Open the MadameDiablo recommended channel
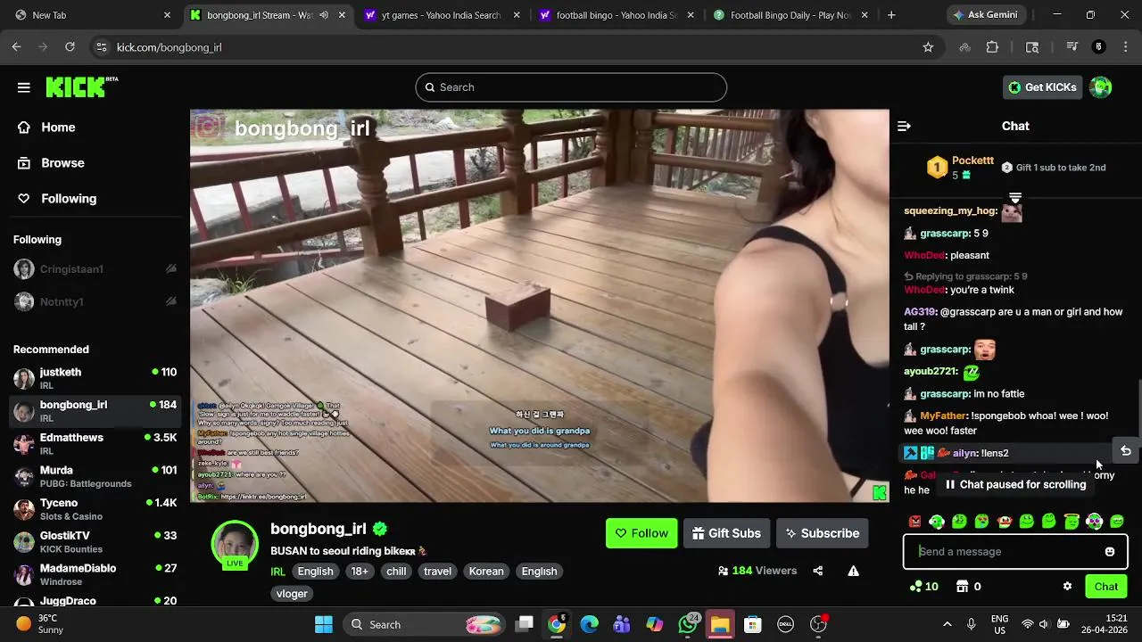The image size is (1142, 642). pyautogui.click(x=94, y=574)
